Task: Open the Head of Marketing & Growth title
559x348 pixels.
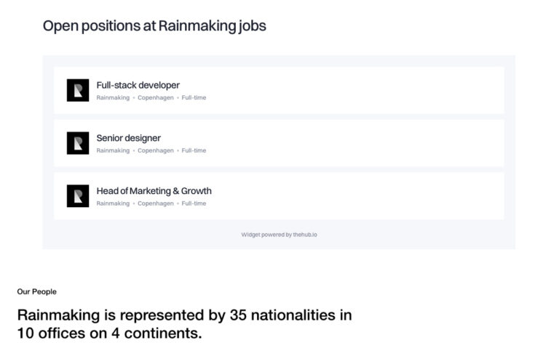Action: [x=154, y=191]
